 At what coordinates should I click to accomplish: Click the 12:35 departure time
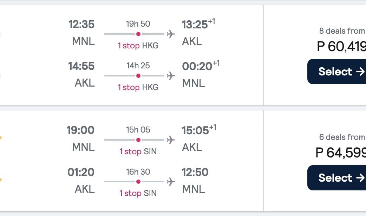coord(81,25)
